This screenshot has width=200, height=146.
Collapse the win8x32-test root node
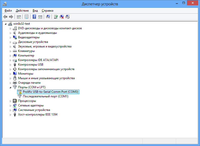tap(6, 24)
